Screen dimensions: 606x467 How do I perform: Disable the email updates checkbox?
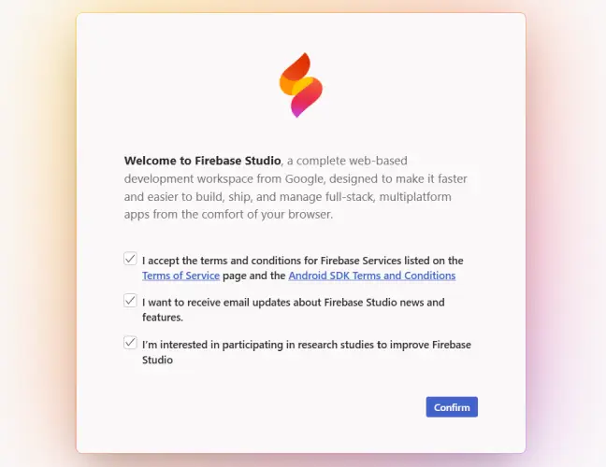coord(130,301)
